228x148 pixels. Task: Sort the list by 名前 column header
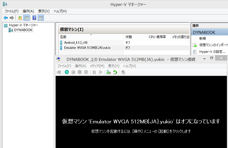pos(63,37)
